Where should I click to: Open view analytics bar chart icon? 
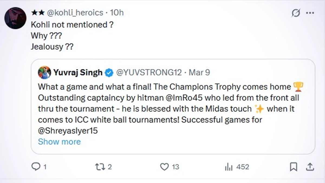(x=229, y=167)
